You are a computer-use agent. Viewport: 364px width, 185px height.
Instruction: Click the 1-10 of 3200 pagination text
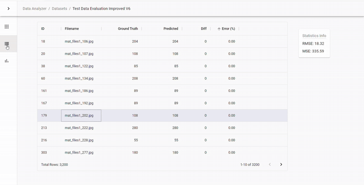(x=250, y=164)
